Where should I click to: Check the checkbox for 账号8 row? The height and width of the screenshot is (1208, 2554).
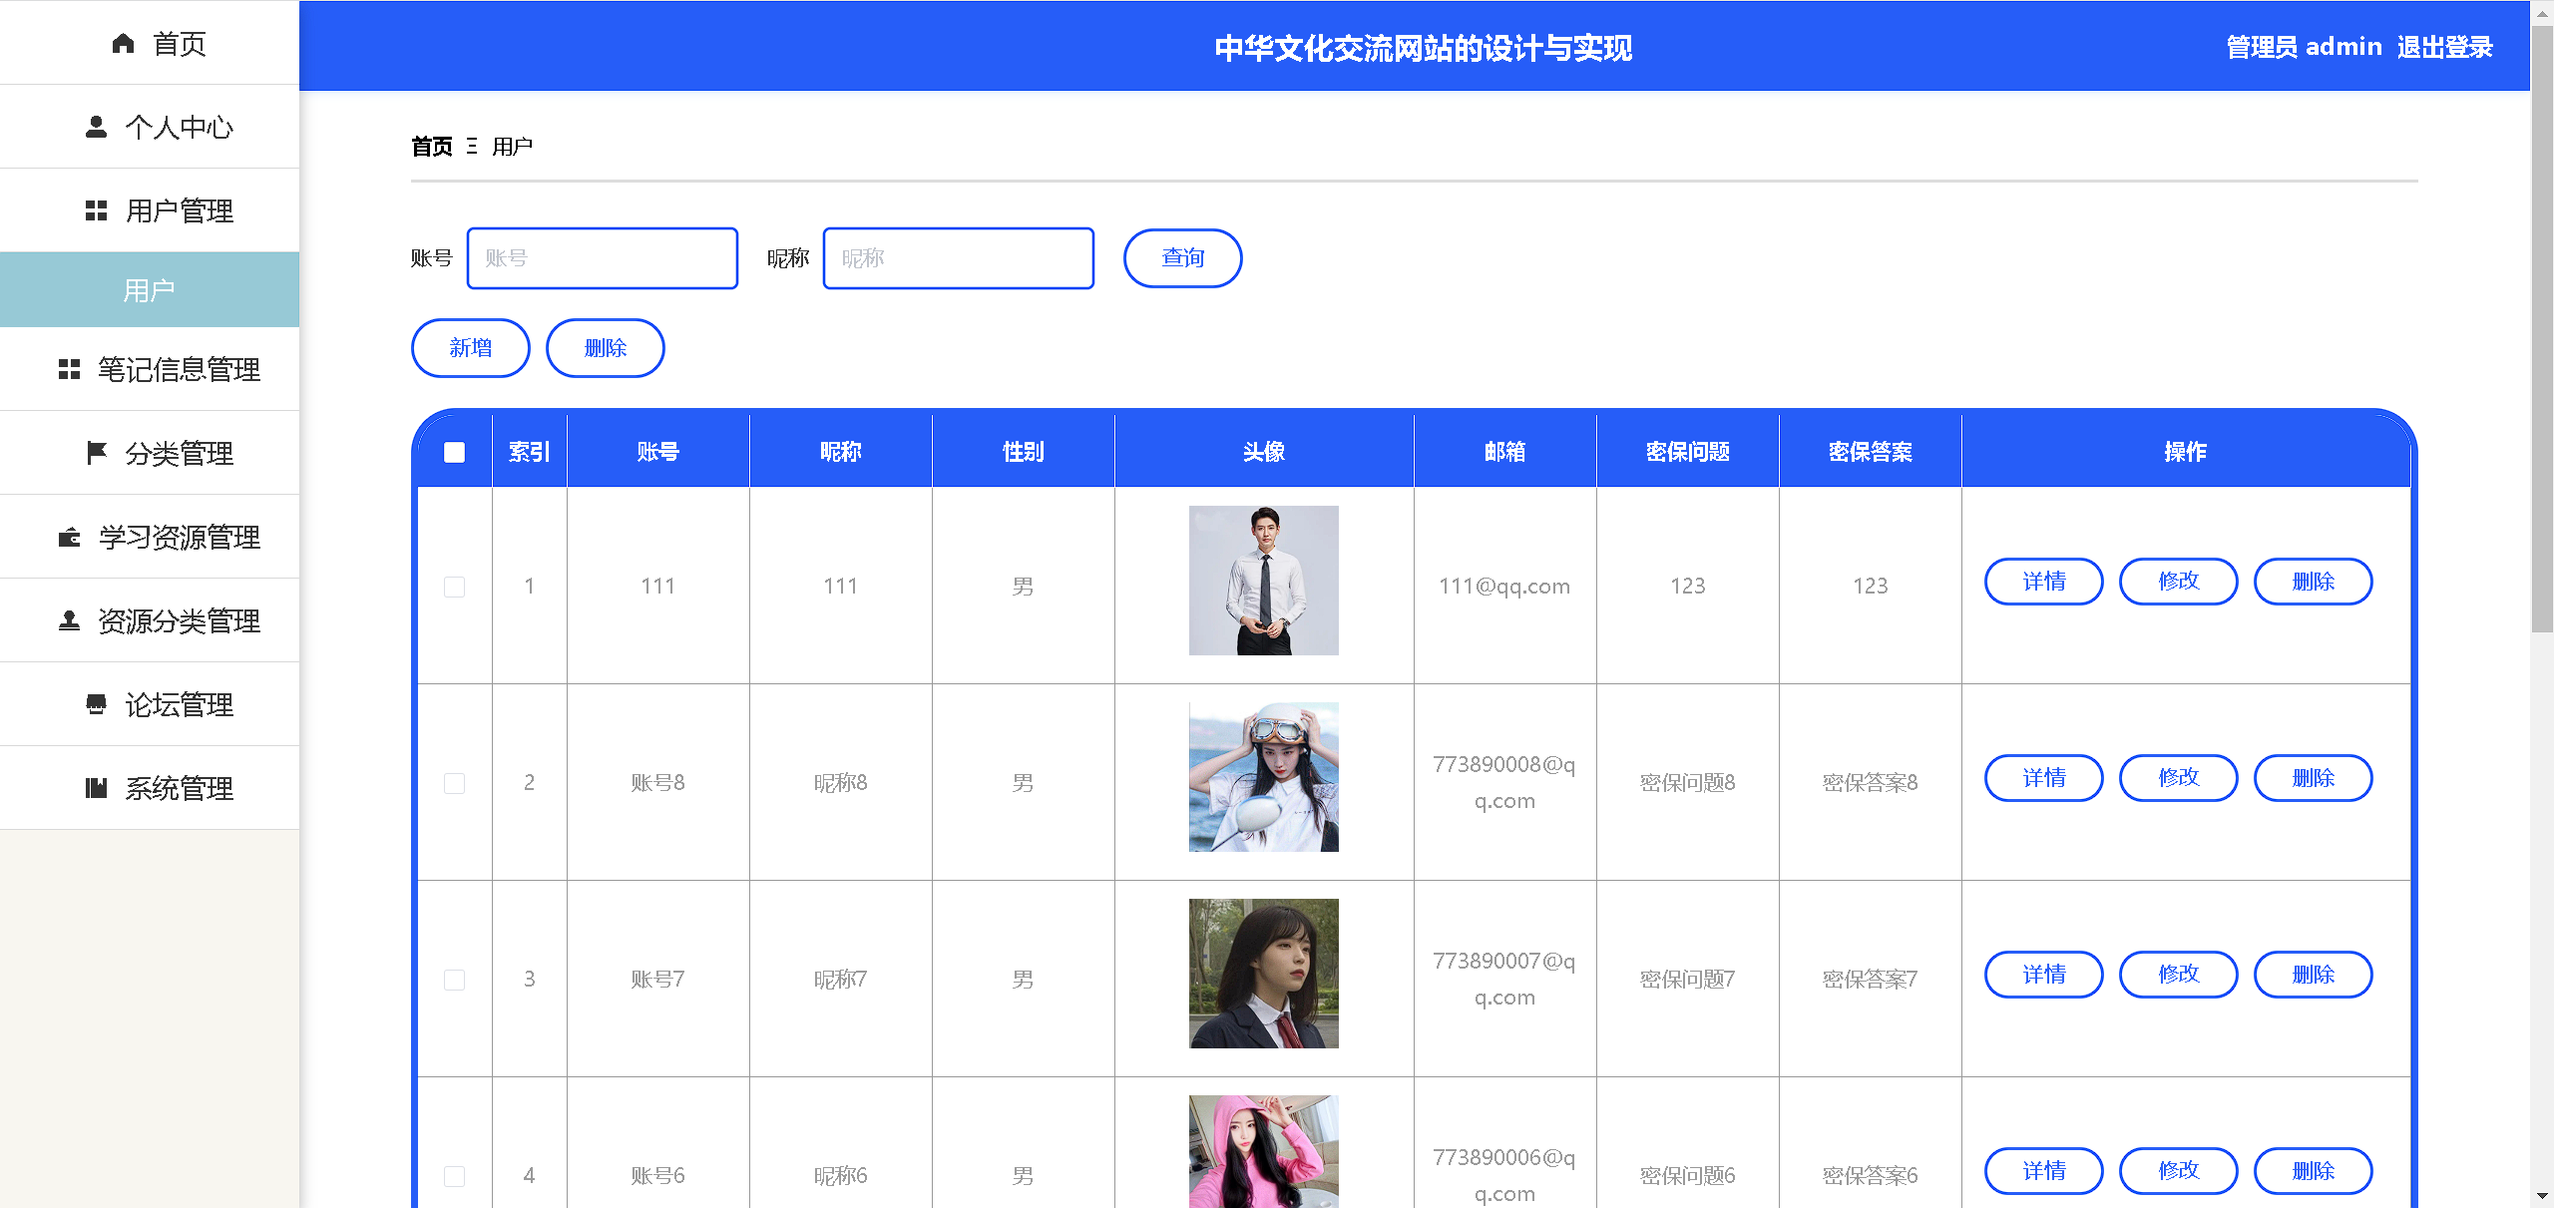point(454,783)
